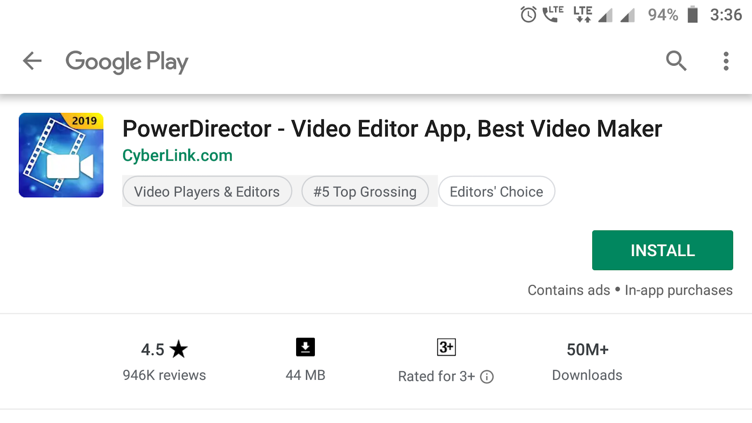Tap the 44 MB size text
Image resolution: width=752 pixels, height=423 pixels.
(x=305, y=375)
